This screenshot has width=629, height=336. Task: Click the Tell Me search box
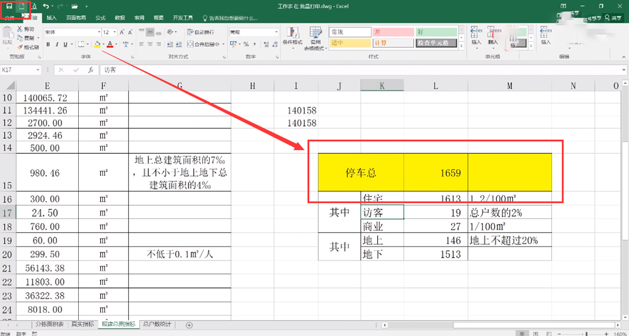click(x=230, y=17)
